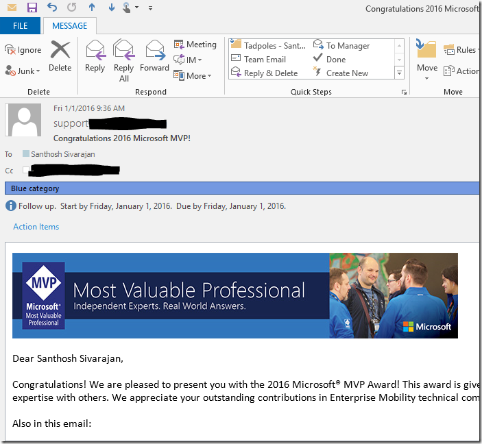Open the IM dropdown

pyautogui.click(x=187, y=60)
